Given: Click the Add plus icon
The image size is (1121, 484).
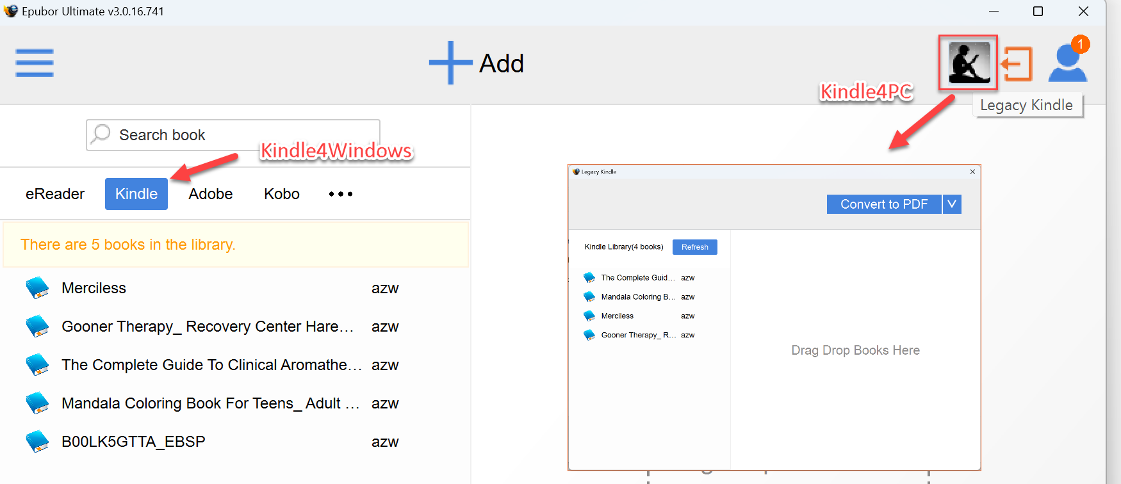Looking at the screenshot, I should click(450, 63).
